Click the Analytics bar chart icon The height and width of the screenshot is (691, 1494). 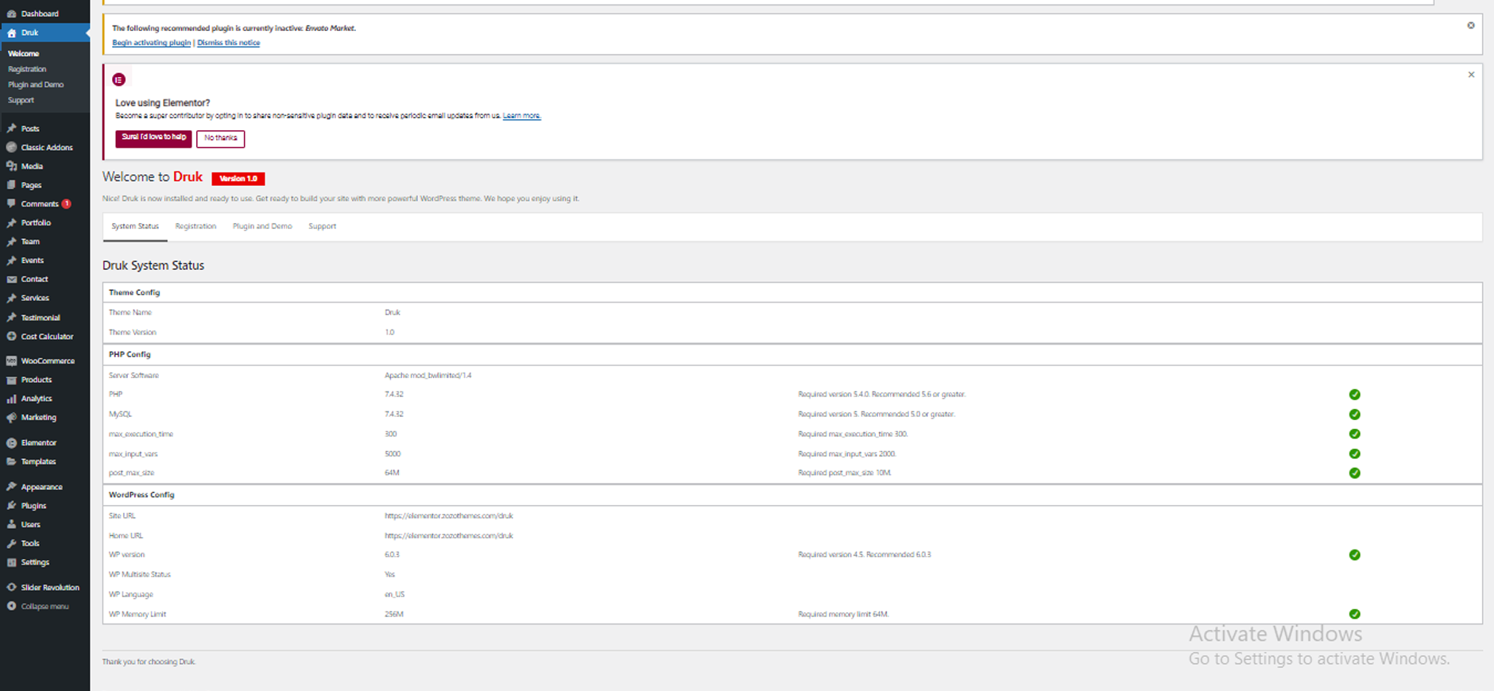tap(11, 399)
